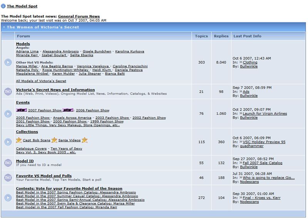Open Miranda Kerr subforum
This screenshot has height=219, width=308.
click(x=27, y=55)
